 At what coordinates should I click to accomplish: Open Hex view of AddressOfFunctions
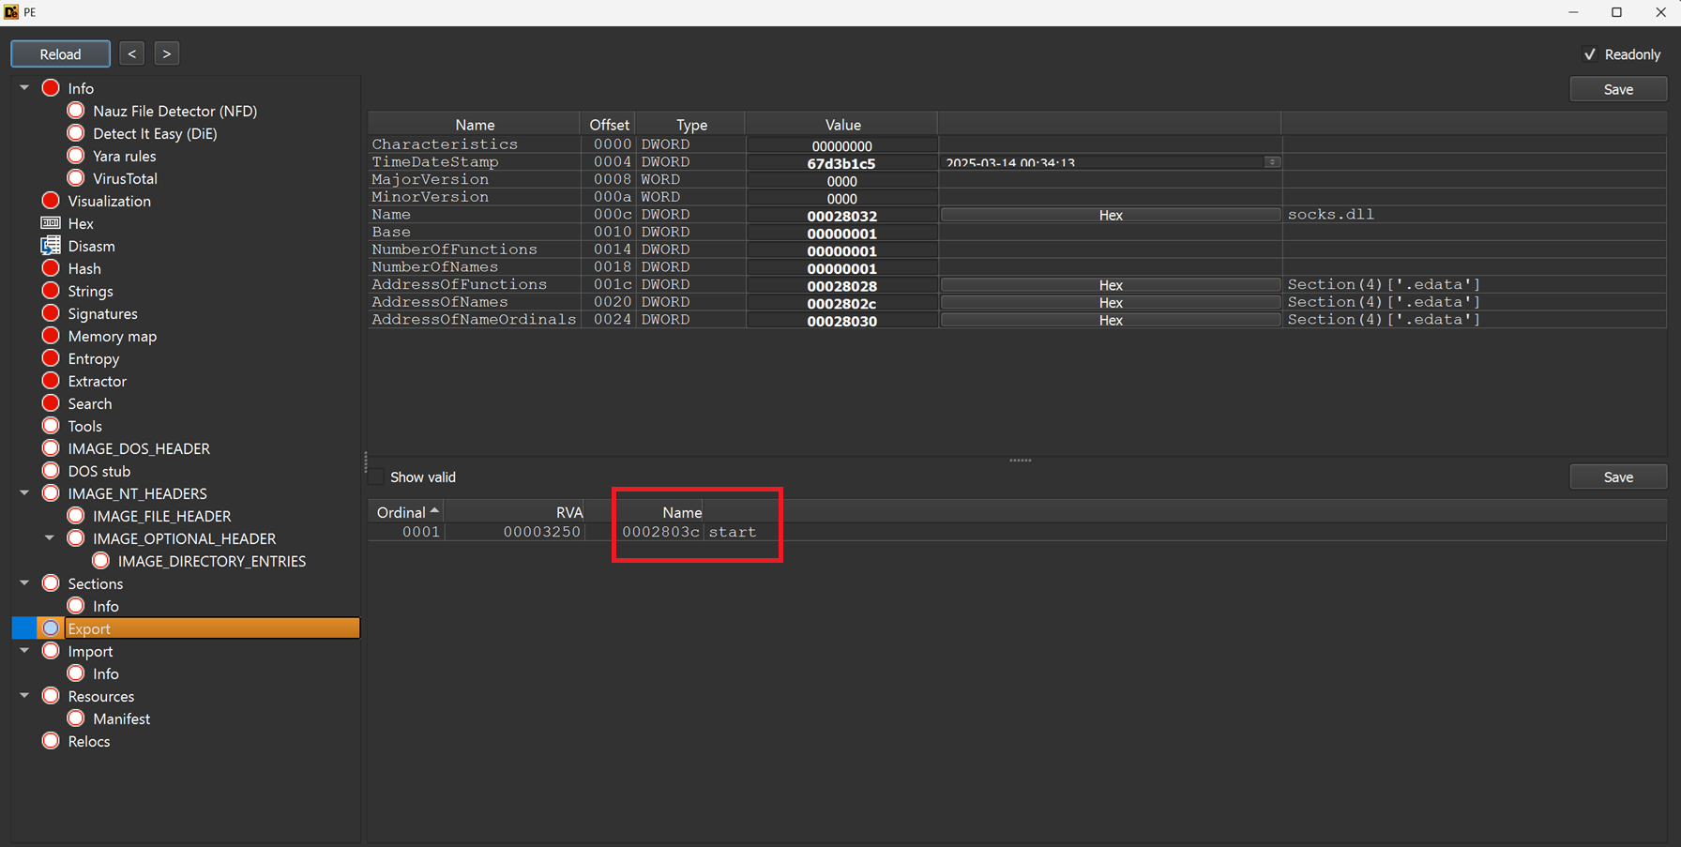(1110, 284)
